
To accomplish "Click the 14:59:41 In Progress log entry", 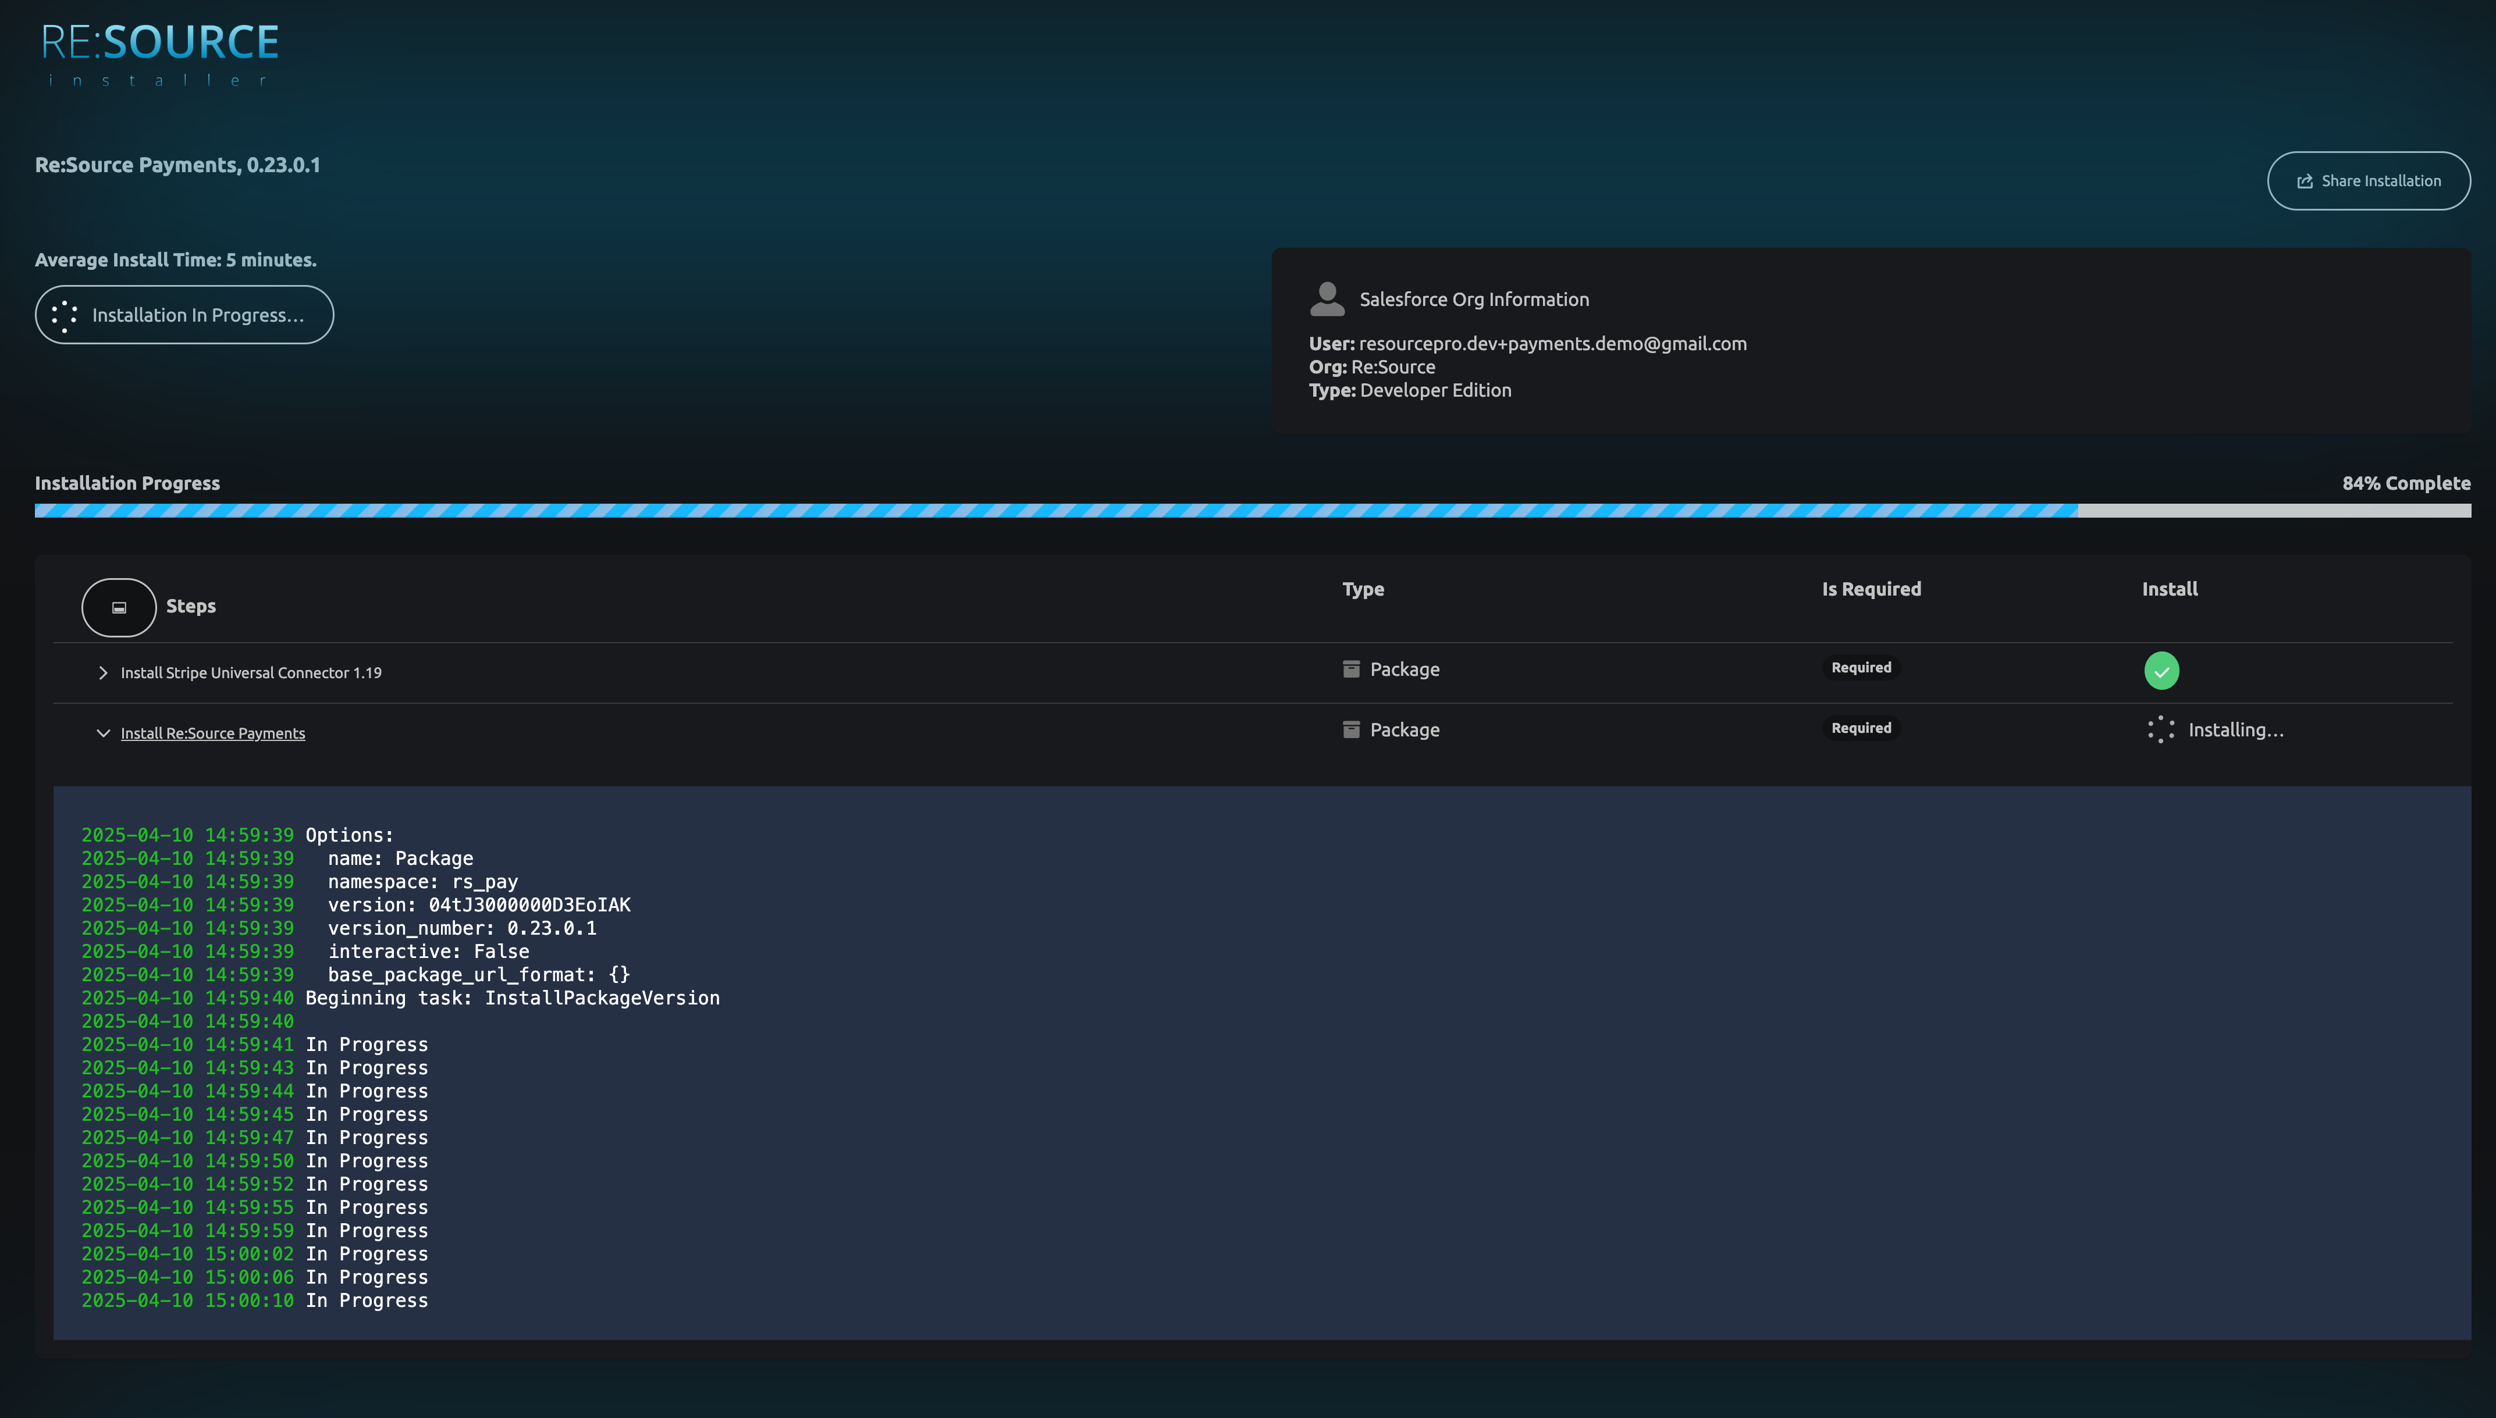I will click(254, 1044).
